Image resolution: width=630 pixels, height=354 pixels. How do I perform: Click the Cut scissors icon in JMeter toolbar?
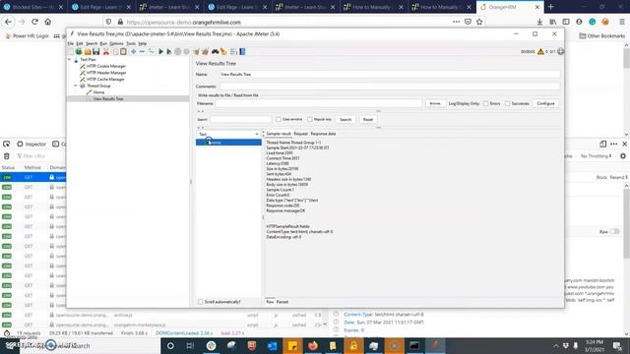(106, 52)
